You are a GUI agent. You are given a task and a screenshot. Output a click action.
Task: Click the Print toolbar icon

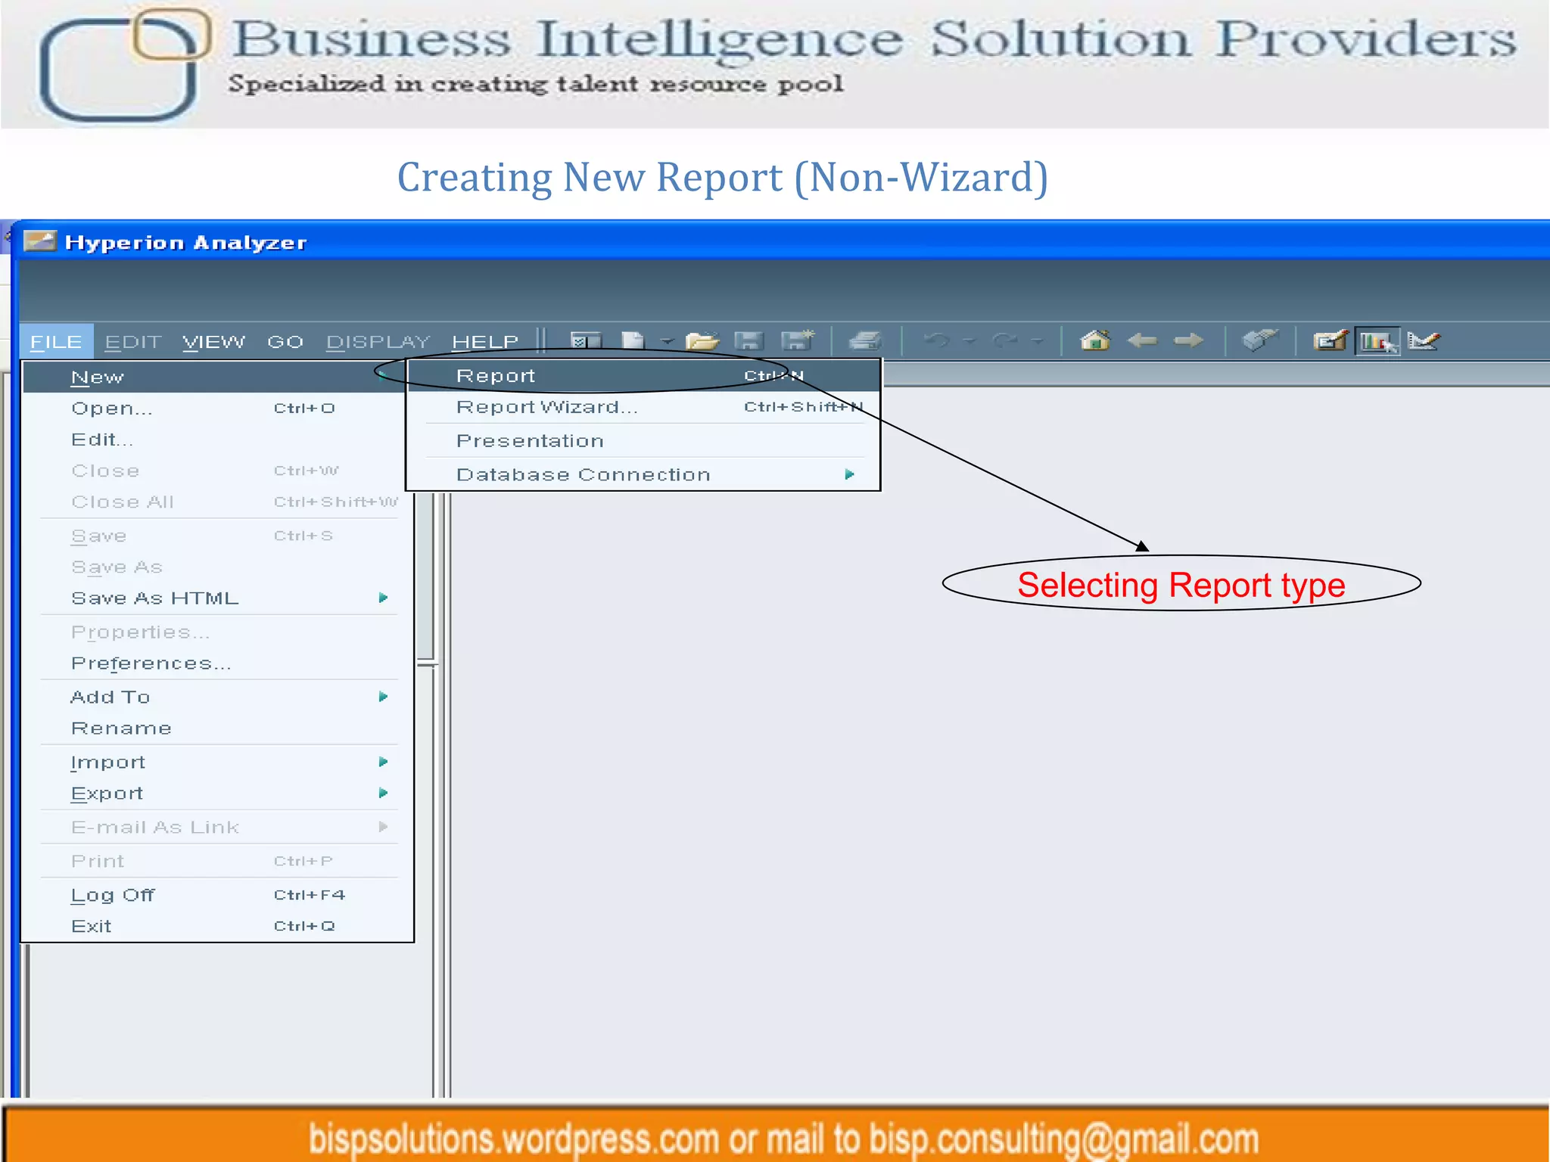tap(865, 341)
